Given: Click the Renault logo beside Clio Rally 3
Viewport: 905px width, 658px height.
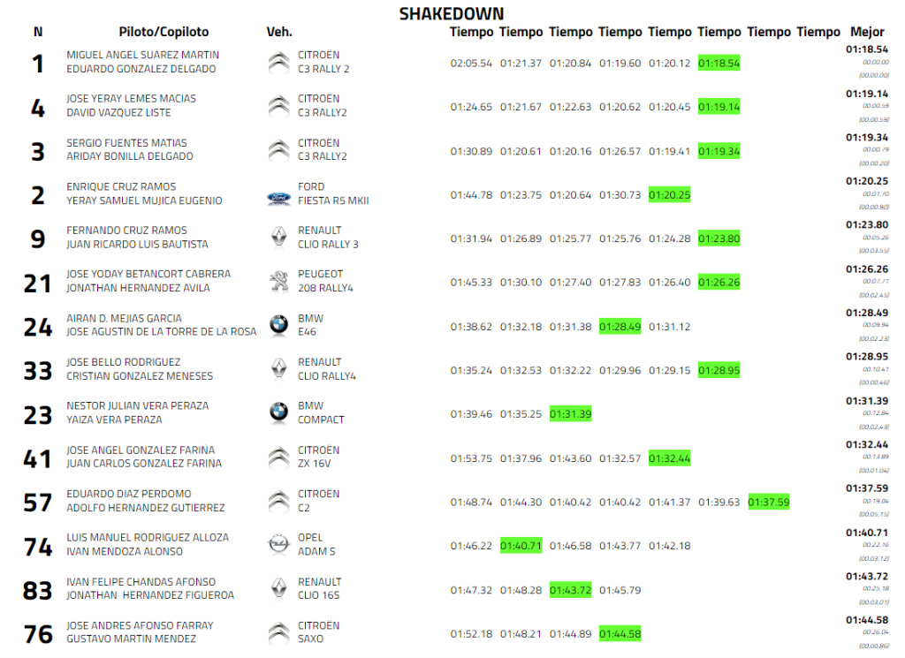Looking at the screenshot, I should click(278, 237).
